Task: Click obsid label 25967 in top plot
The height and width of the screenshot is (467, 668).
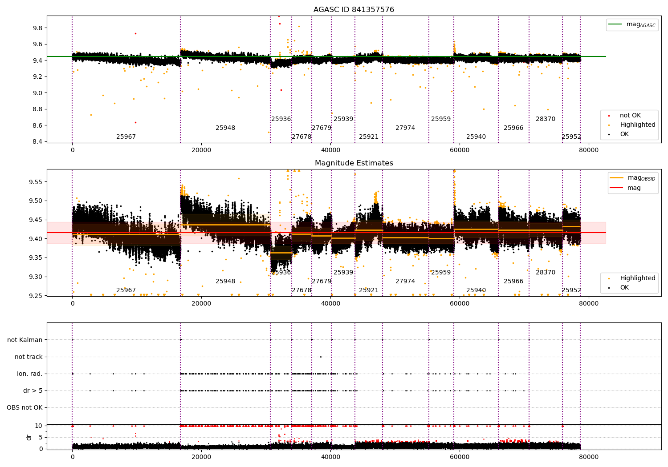Action: tap(126, 137)
